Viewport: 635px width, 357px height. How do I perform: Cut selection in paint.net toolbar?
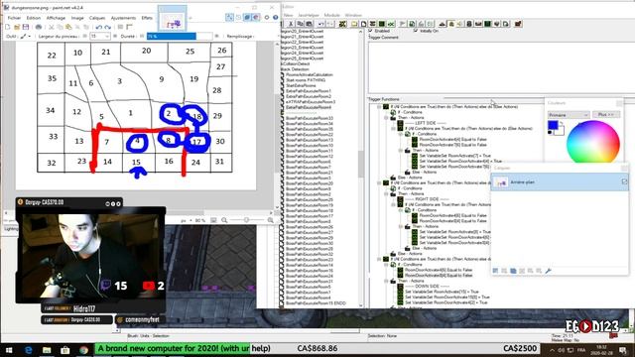[x=52, y=27]
